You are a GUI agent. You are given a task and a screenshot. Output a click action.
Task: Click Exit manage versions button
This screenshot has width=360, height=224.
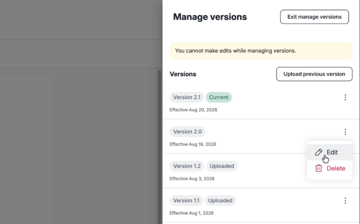point(314,17)
